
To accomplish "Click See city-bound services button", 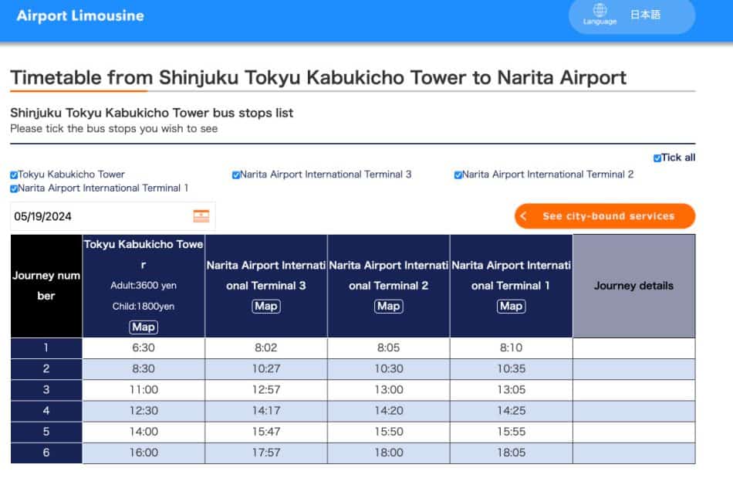I will [604, 216].
